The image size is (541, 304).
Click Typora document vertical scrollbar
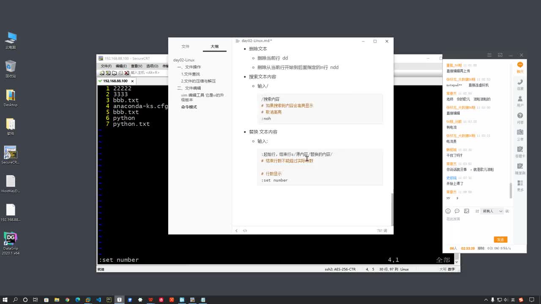(x=392, y=210)
